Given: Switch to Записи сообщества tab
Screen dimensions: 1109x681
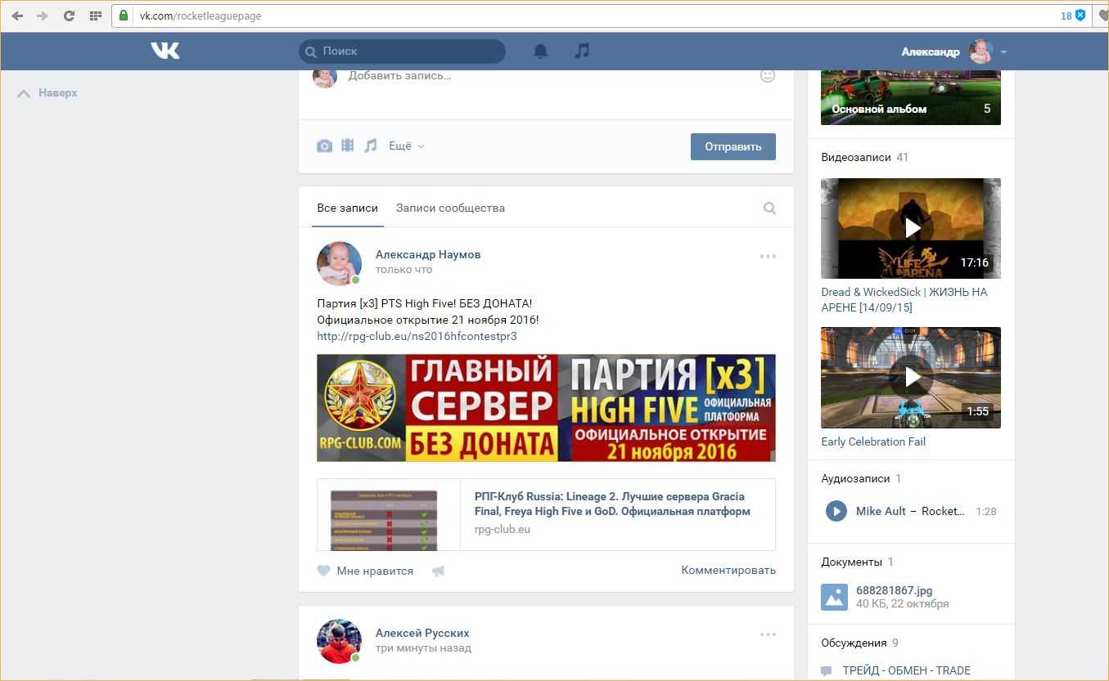Looking at the screenshot, I should point(450,208).
